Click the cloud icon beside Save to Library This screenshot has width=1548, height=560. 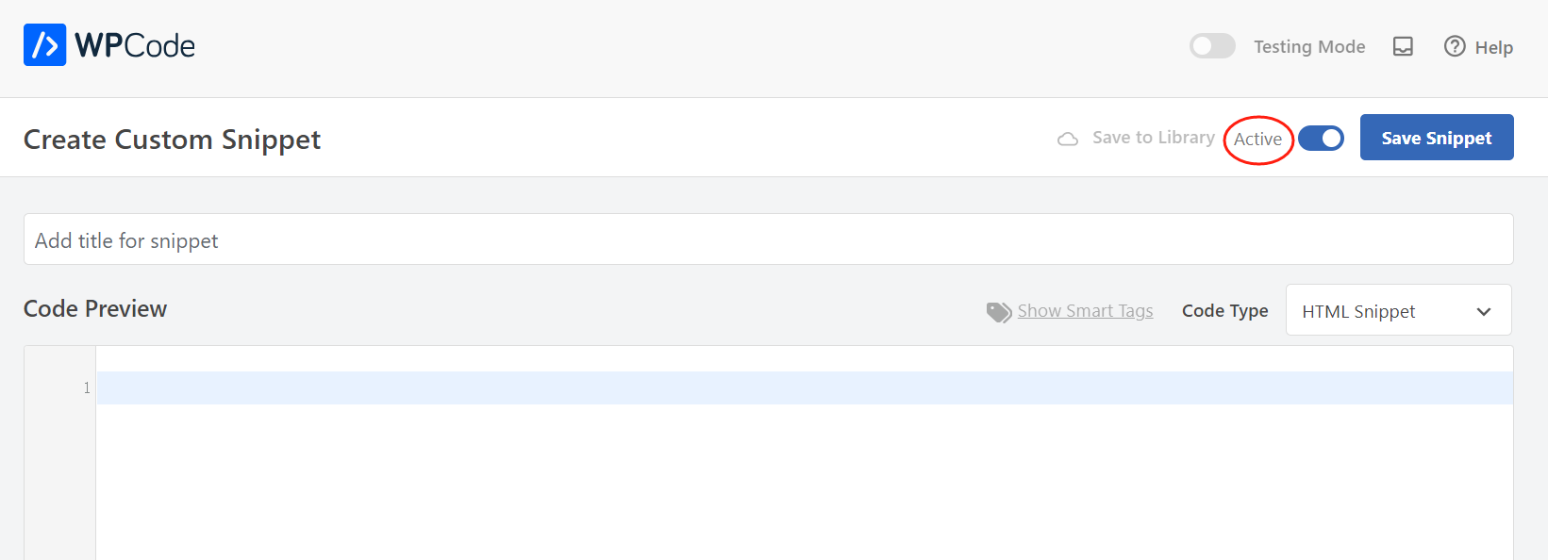coord(1068,140)
